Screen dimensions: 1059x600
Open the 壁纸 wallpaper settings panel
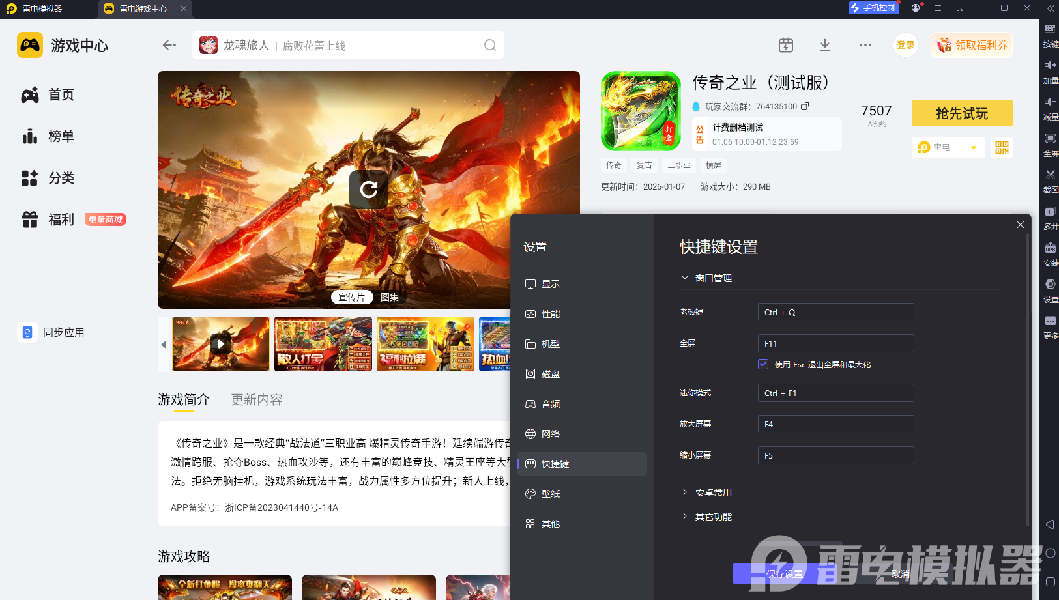tap(549, 493)
